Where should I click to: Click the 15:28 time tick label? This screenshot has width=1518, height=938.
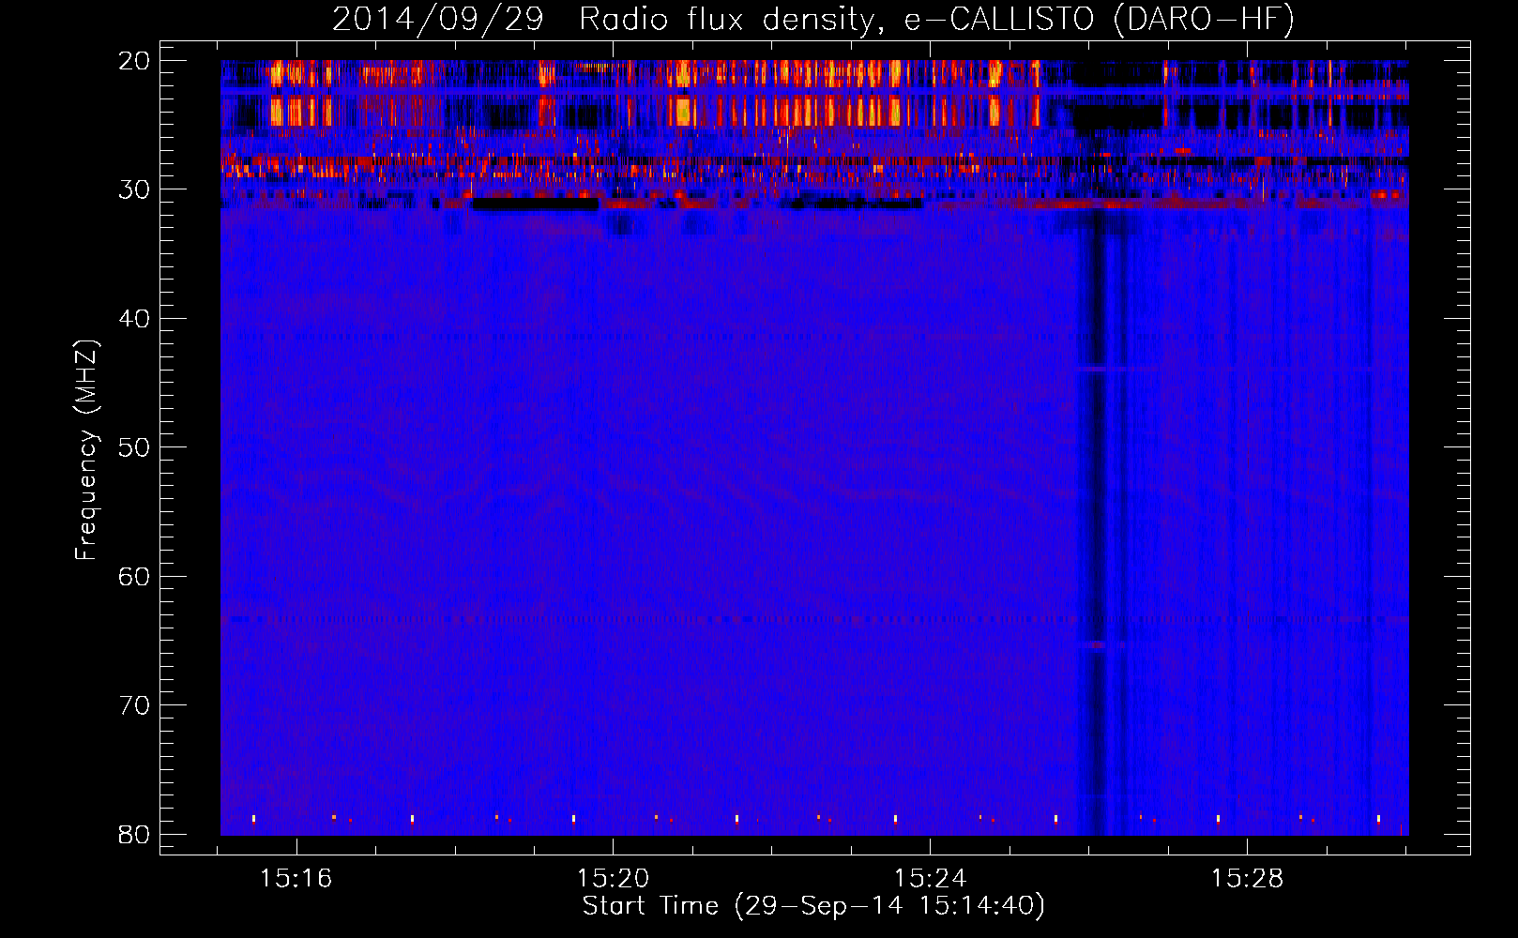(1247, 879)
